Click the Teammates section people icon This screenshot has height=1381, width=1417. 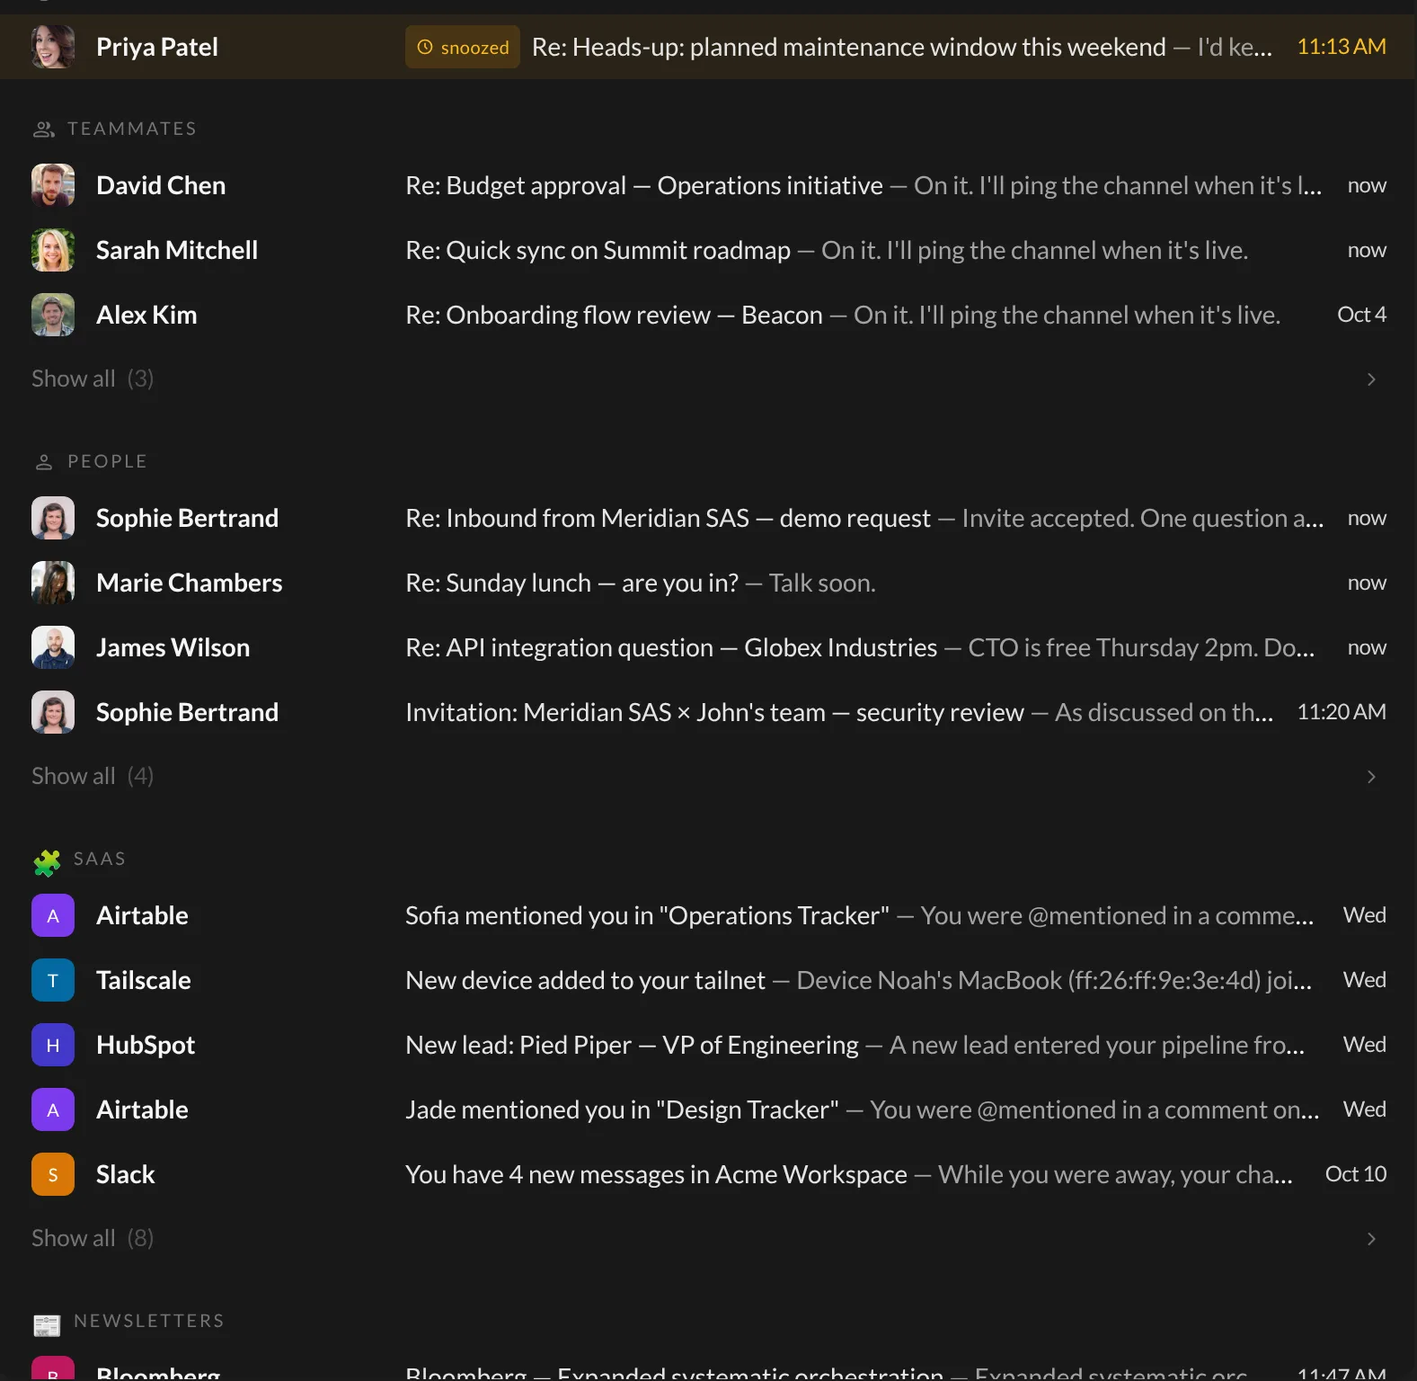pos(44,129)
